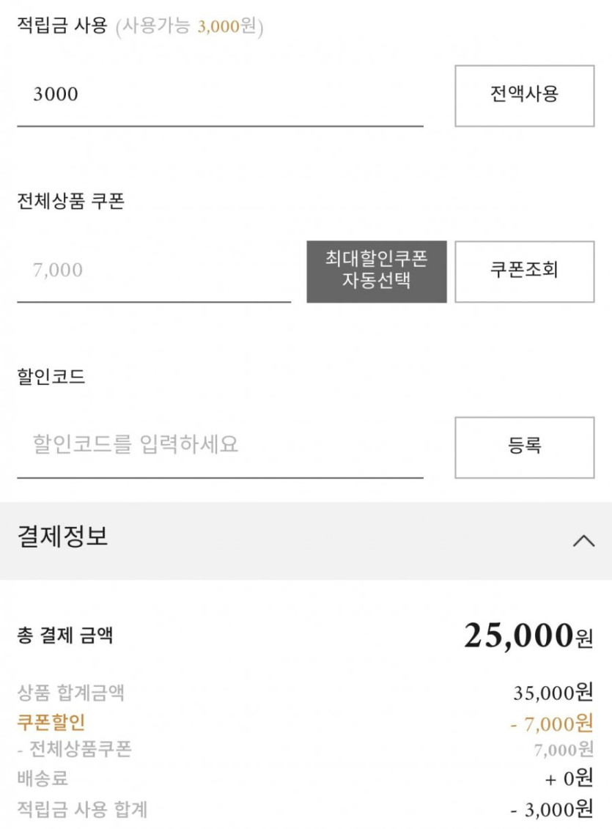The height and width of the screenshot is (829, 612).
Task: Click the 25,000원 total payment amount
Action: pos(528,635)
